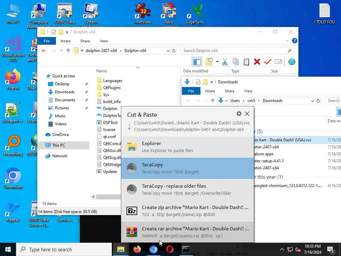The image size is (341, 256).
Task: Select Documents in the navigation pane
Action: (x=65, y=100)
